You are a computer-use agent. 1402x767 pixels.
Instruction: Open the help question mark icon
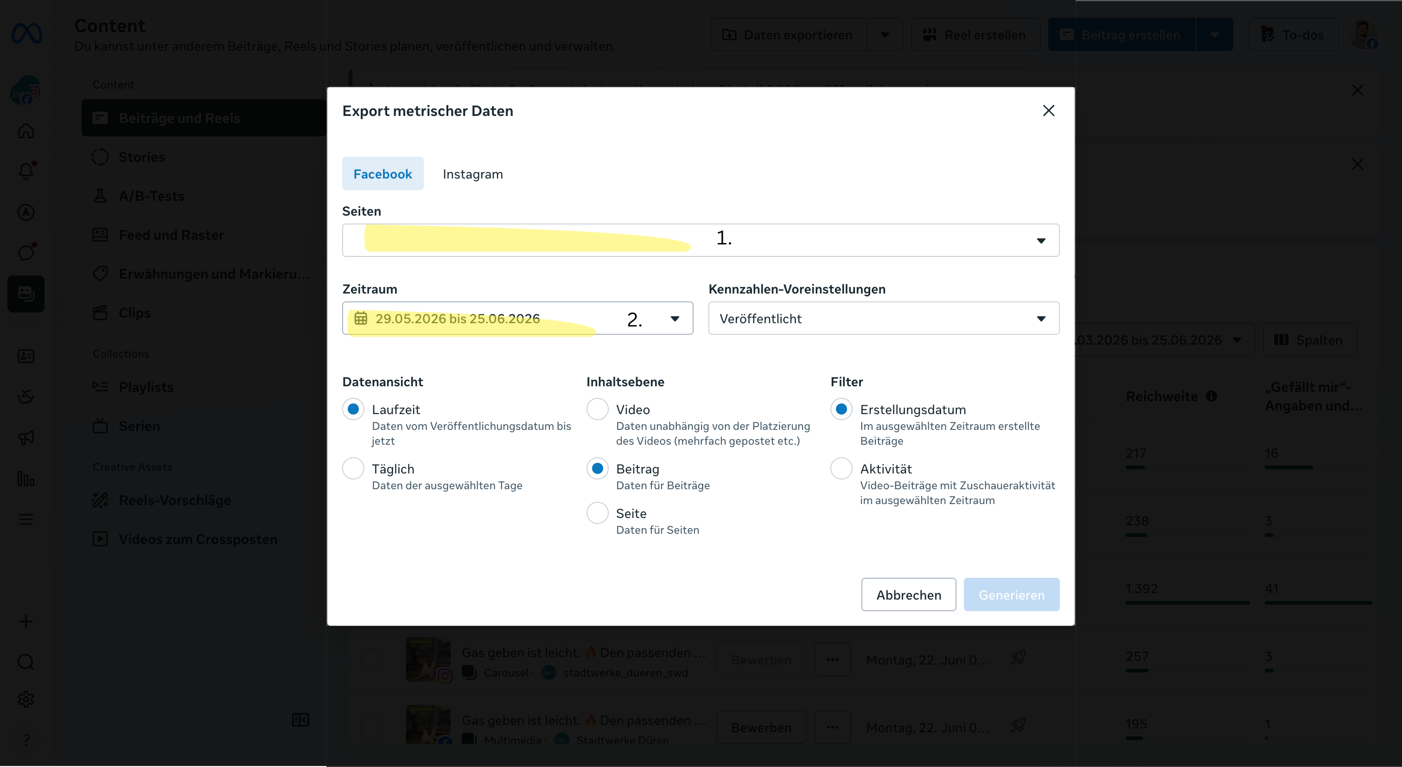click(25, 740)
